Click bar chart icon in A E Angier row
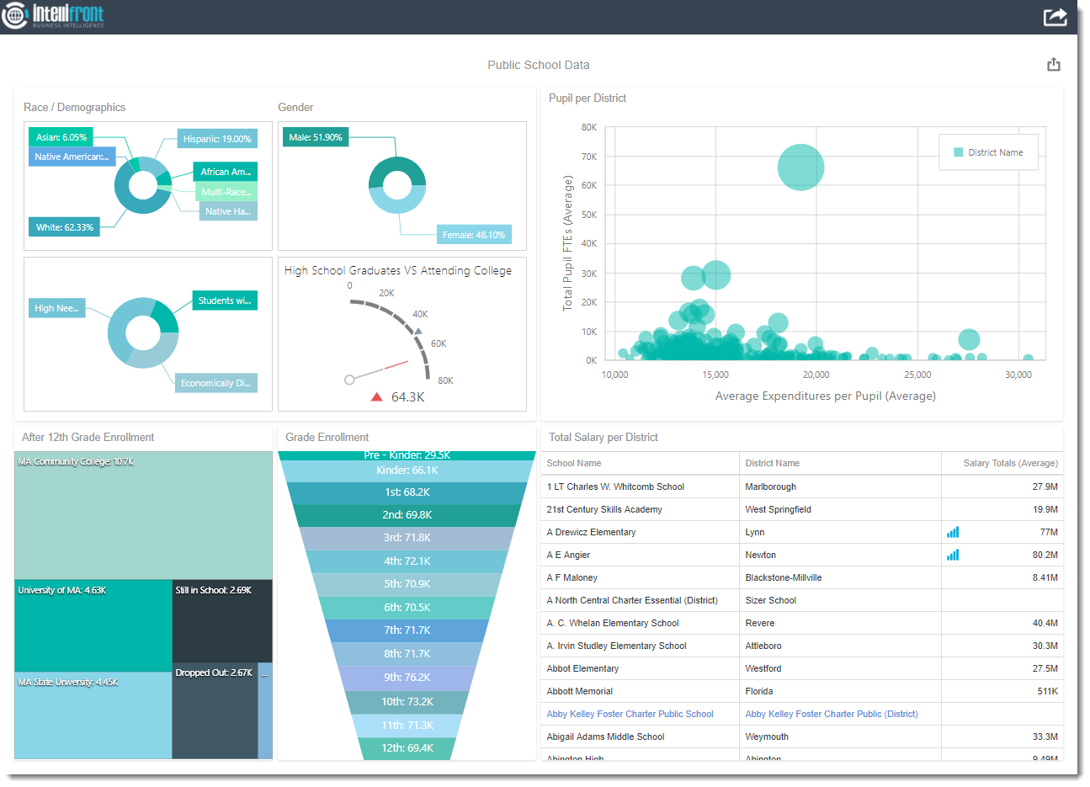This screenshot has height=787, width=1090. 953,555
